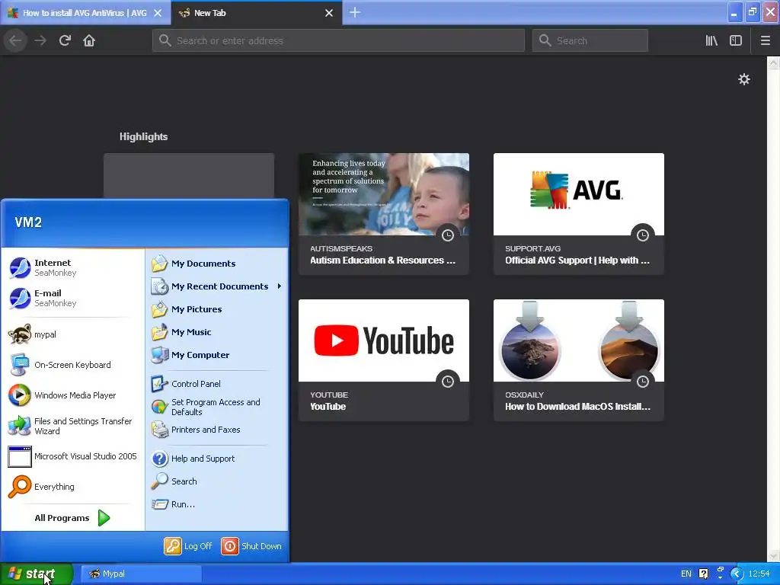Open My Pictures folder
This screenshot has width=780, height=585.
point(216,309)
